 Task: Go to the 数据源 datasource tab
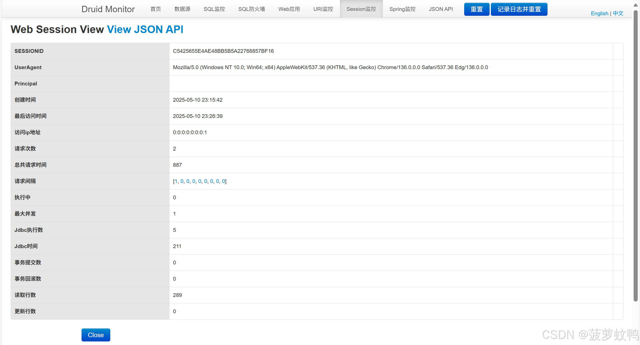182,9
